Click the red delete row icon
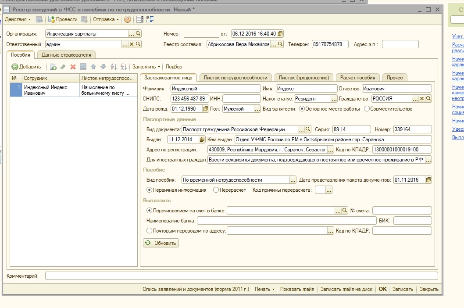The image size is (464, 308). 73,67
